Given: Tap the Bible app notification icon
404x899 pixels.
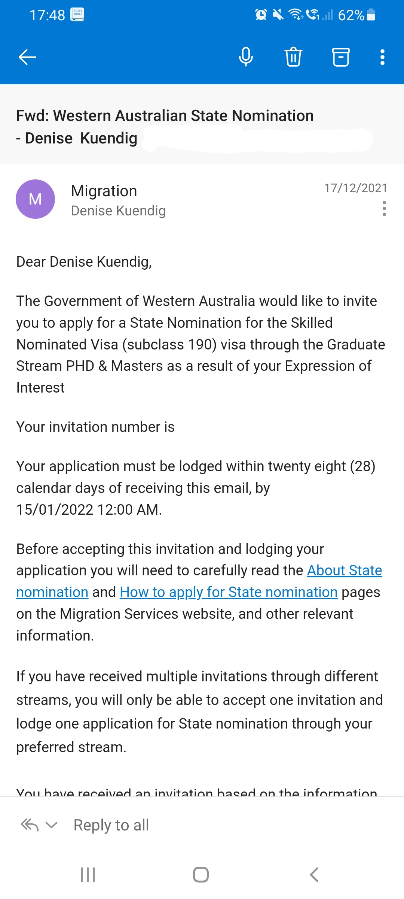Looking at the screenshot, I should [77, 15].
